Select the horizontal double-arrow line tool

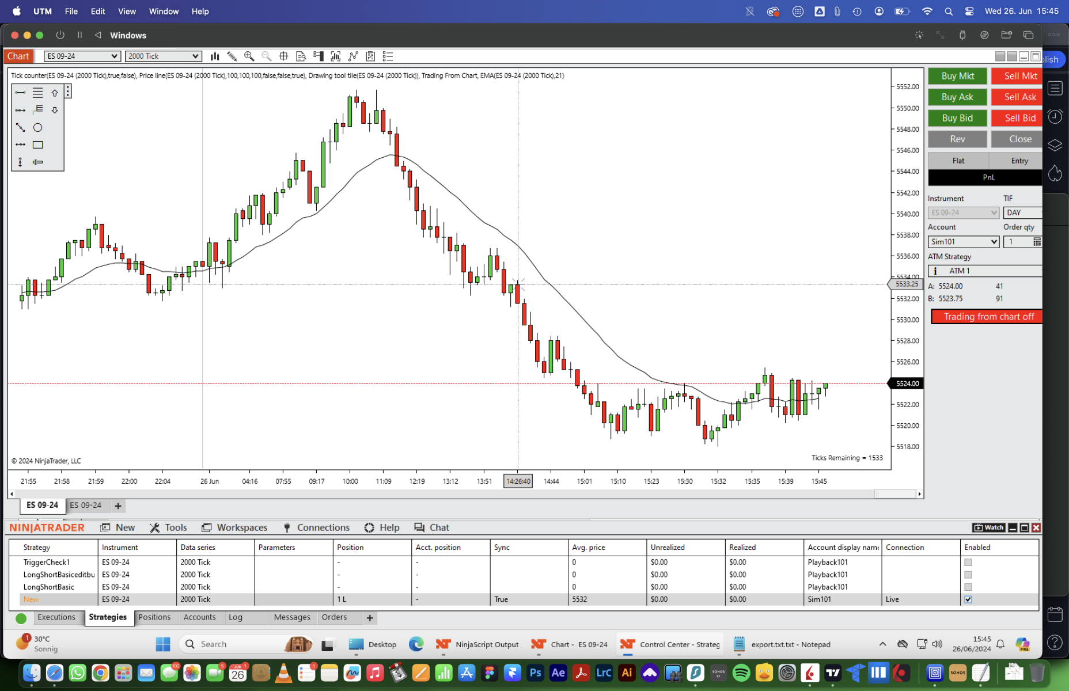21,145
